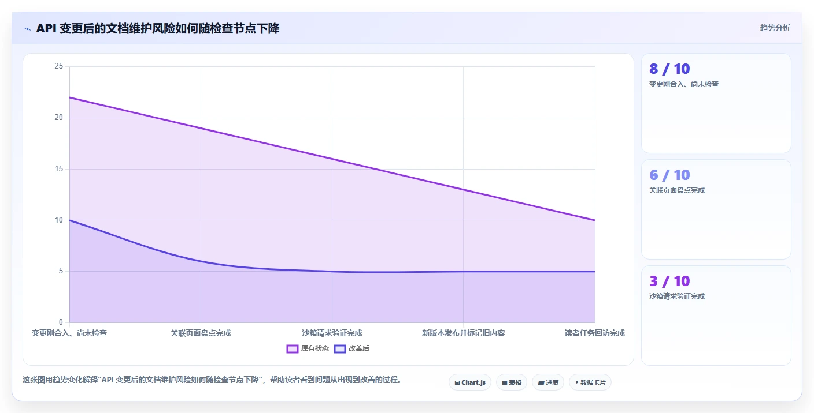Select the 数据卡片 tag

tap(590, 382)
